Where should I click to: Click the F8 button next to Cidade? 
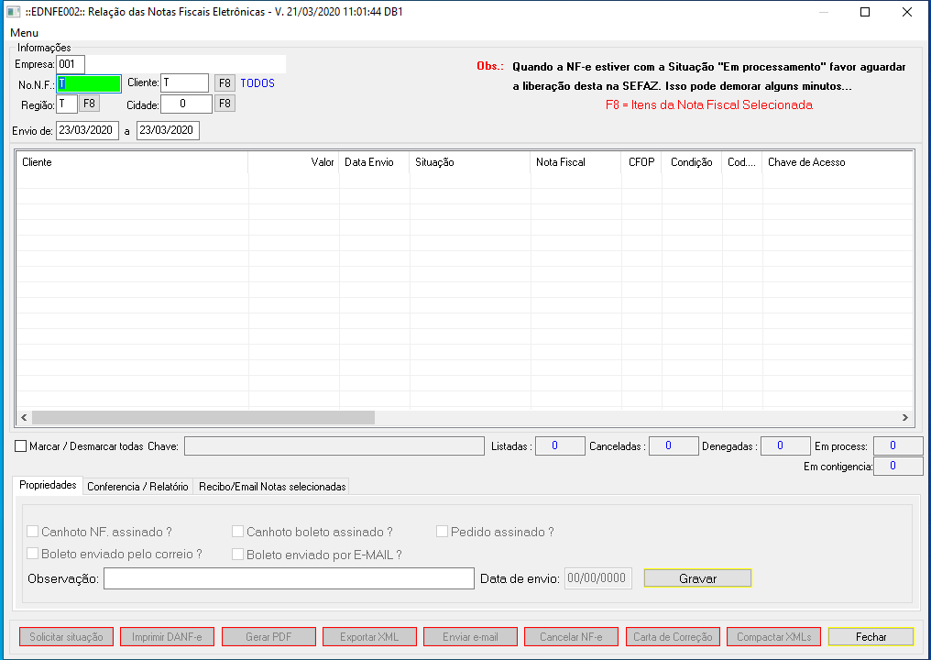click(225, 104)
